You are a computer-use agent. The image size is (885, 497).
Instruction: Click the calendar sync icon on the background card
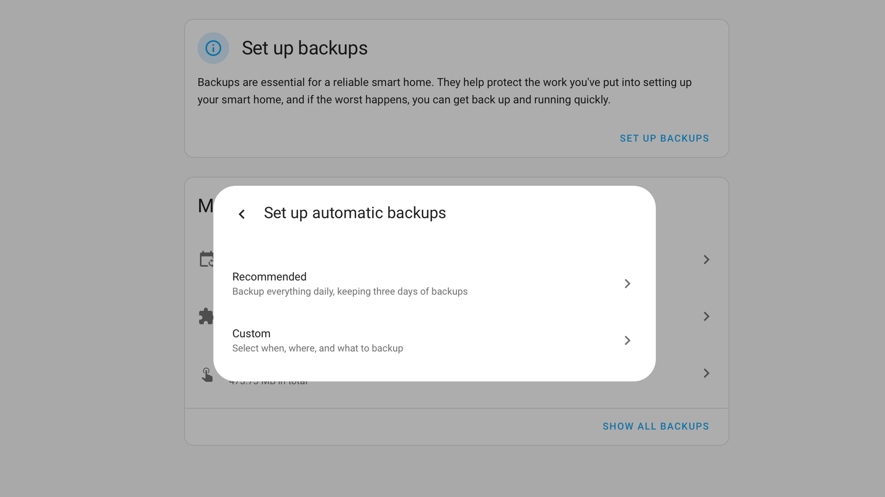(207, 259)
